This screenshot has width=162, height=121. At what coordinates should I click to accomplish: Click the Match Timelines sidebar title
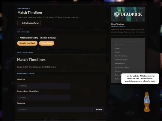tap(117, 24)
